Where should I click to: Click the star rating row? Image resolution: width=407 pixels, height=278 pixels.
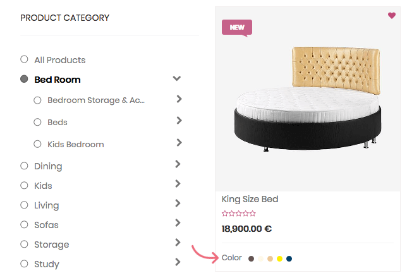[x=239, y=214]
